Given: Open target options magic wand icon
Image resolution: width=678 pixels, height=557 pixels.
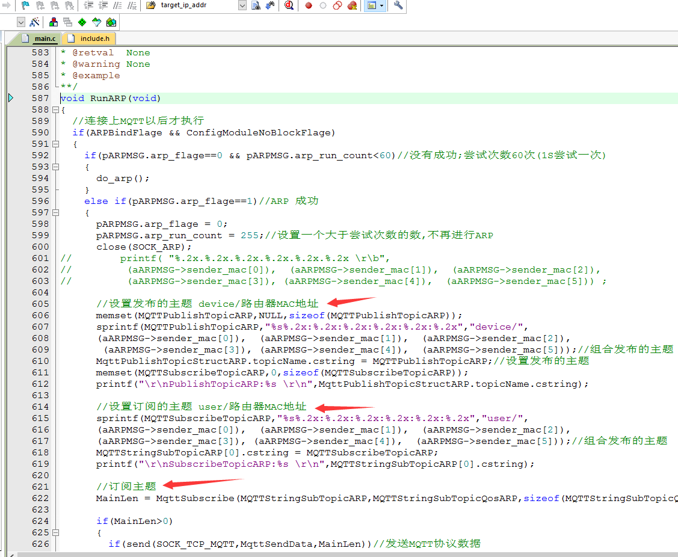Looking at the screenshot, I should click(x=35, y=22).
